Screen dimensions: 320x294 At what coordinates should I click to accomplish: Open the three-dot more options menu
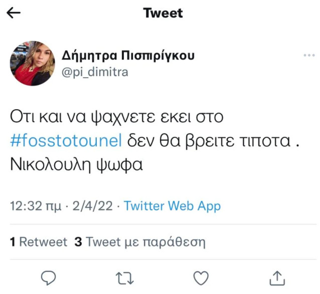[x=309, y=55]
